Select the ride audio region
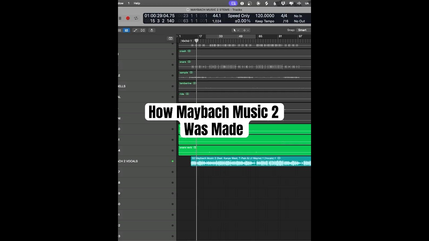 pos(245,97)
